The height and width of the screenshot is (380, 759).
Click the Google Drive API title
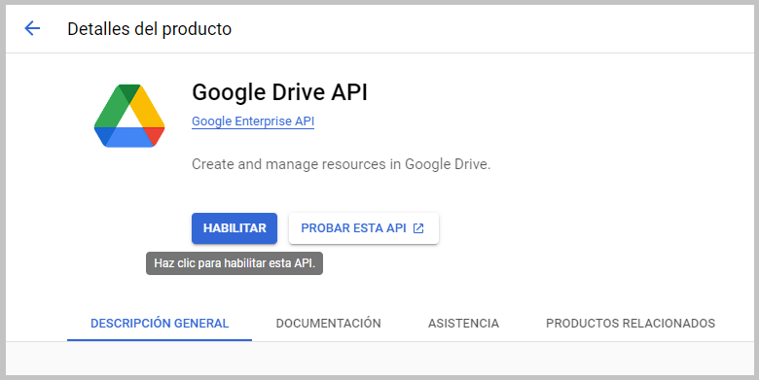tap(280, 92)
